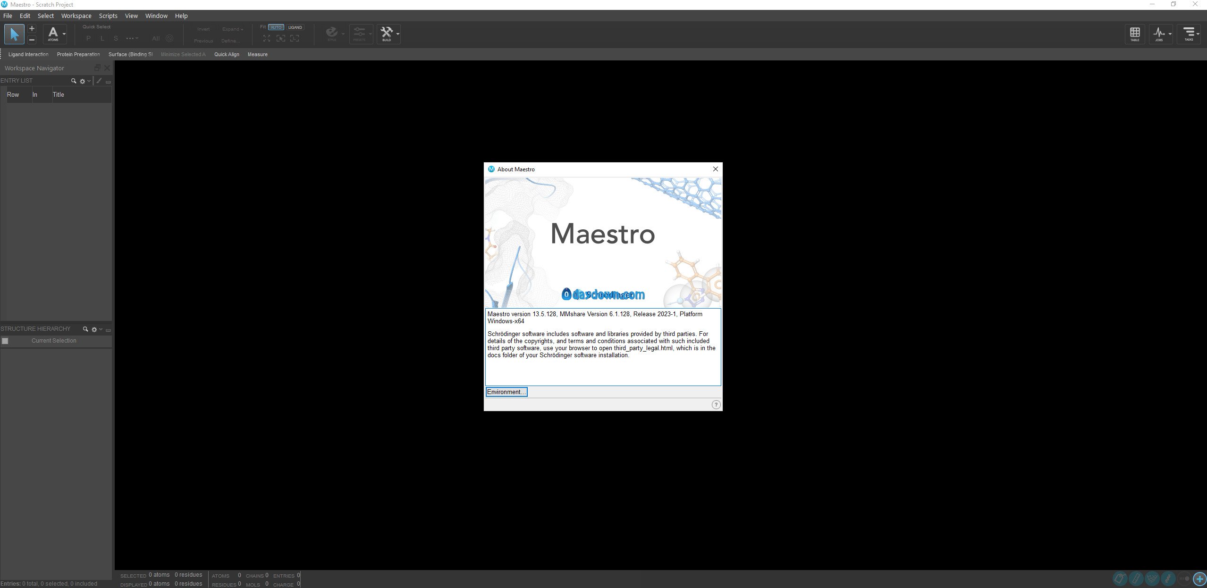Open the more quick select options dropdown
The width and height of the screenshot is (1207, 588).
coord(132,38)
